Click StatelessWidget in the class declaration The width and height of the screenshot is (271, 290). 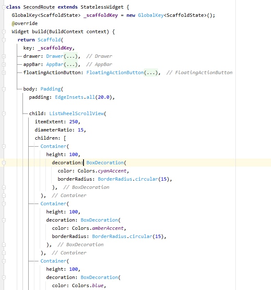point(102,7)
